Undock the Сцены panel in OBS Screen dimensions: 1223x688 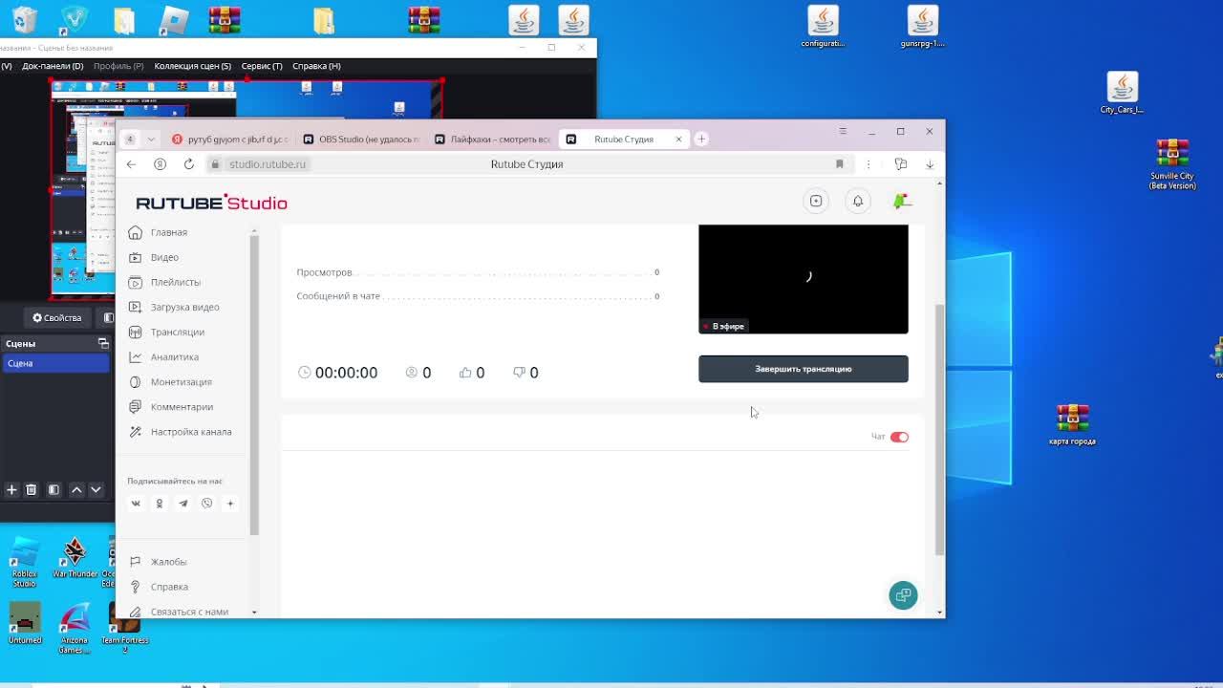103,343
